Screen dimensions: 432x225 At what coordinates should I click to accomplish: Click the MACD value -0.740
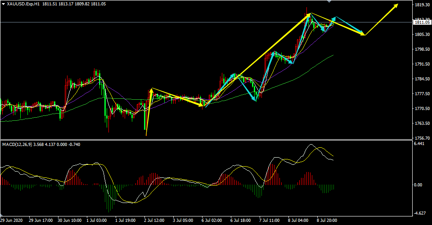pos(74,144)
